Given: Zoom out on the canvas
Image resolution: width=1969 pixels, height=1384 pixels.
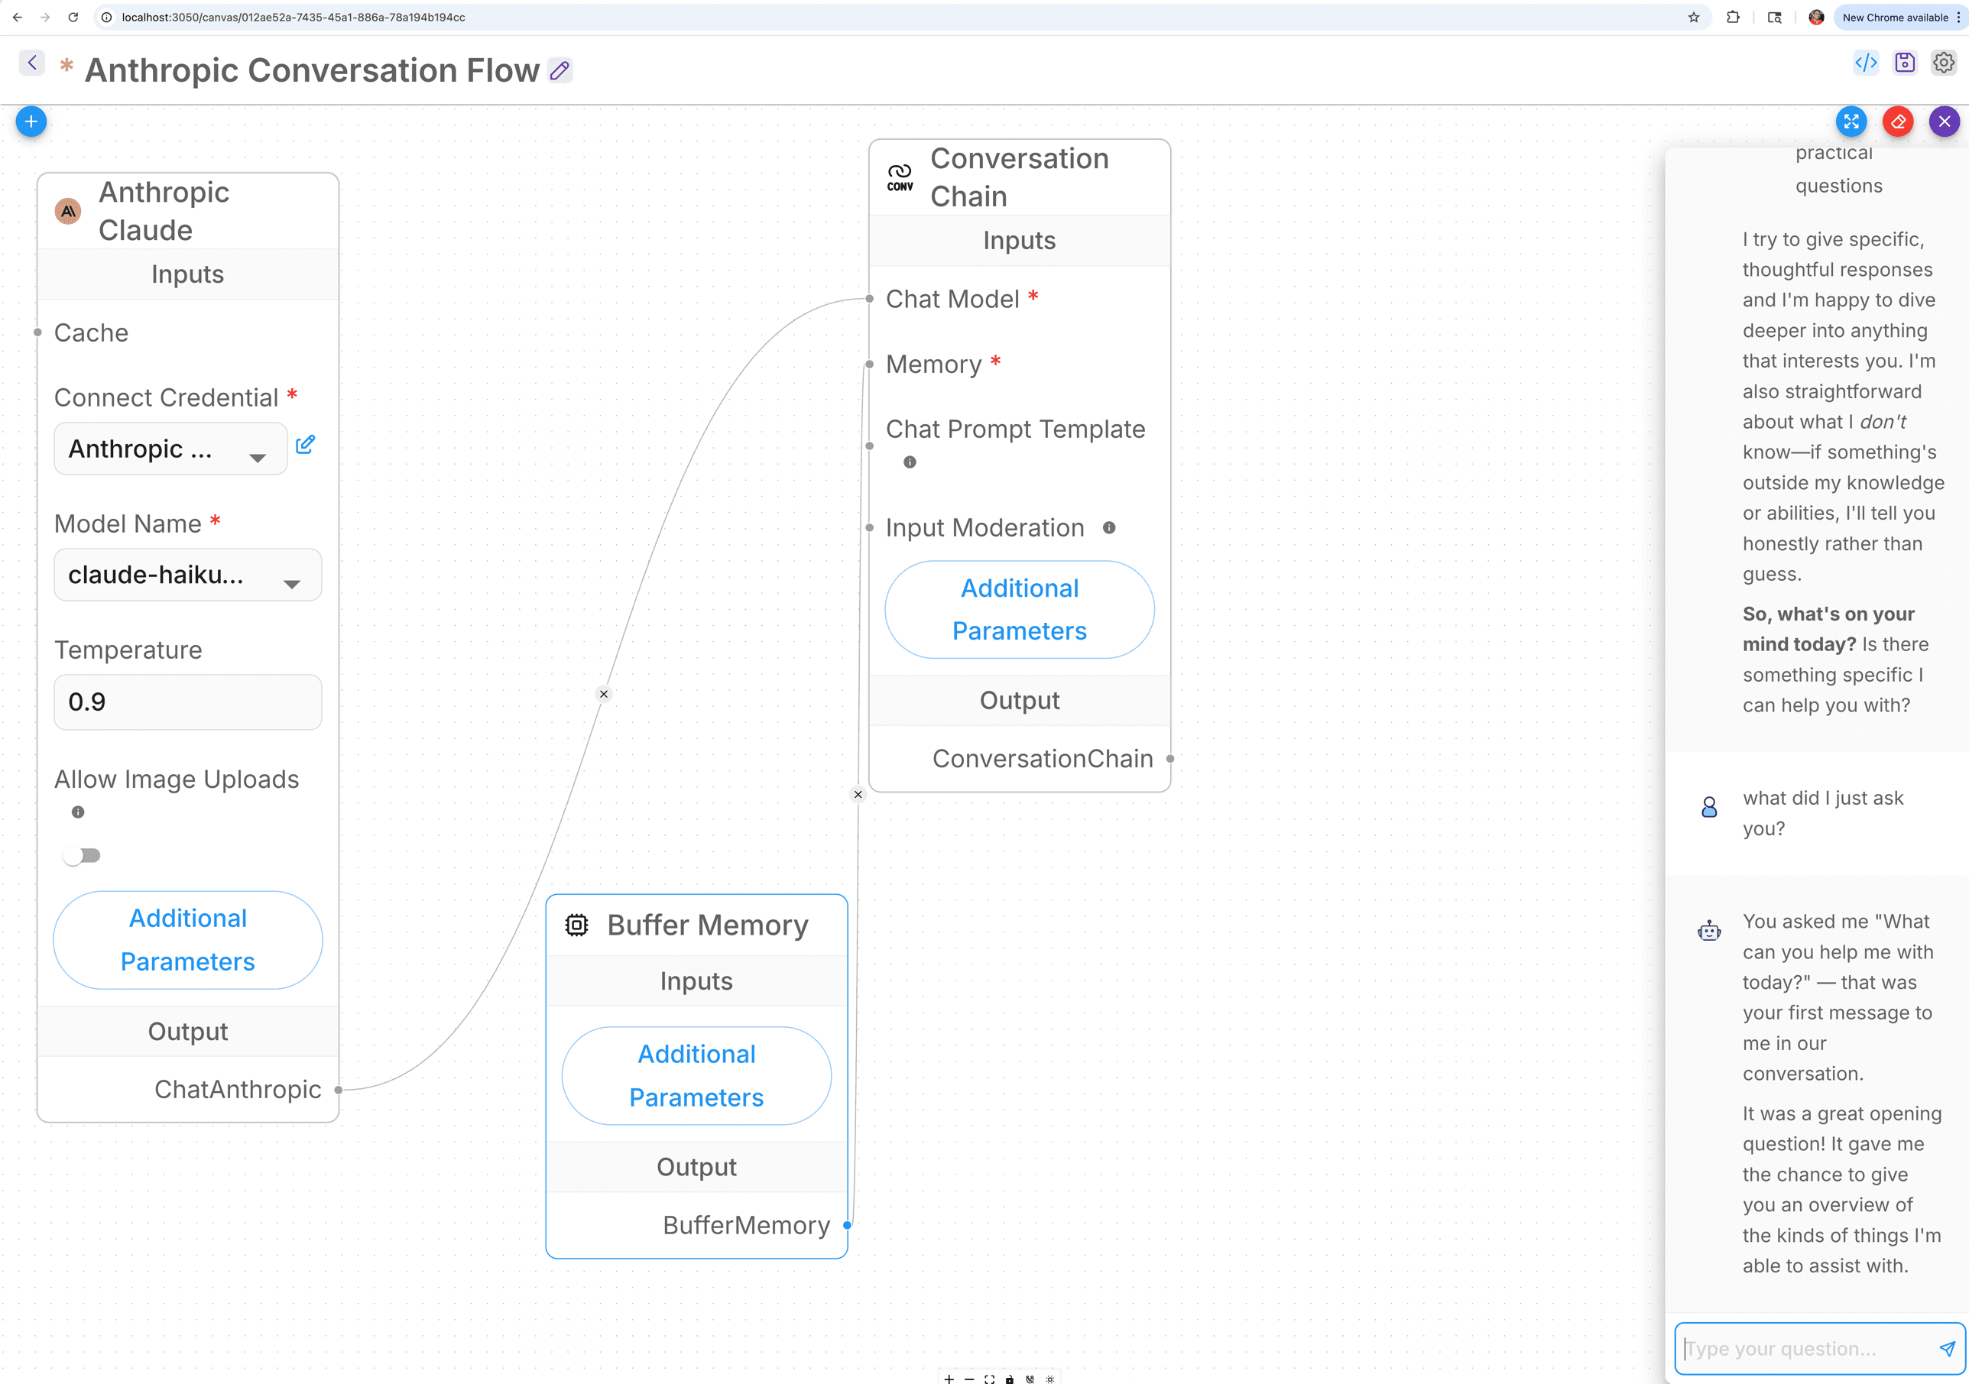Looking at the screenshot, I should coord(970,1379).
